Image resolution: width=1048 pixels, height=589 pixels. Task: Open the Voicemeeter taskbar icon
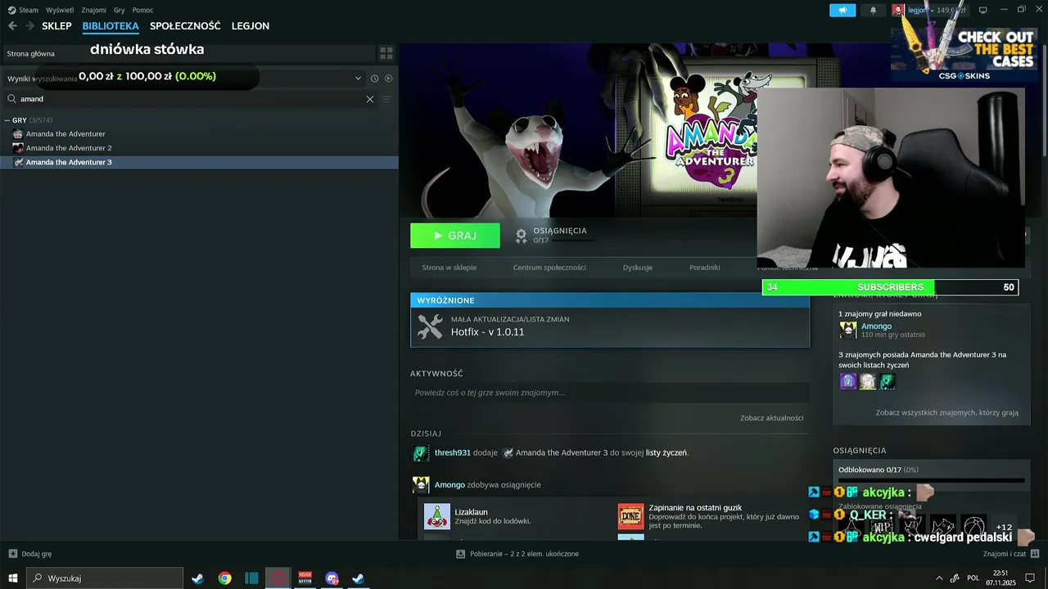(305, 578)
